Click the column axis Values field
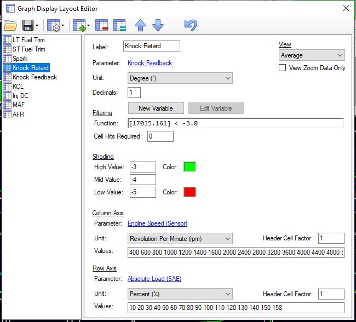 pos(236,252)
